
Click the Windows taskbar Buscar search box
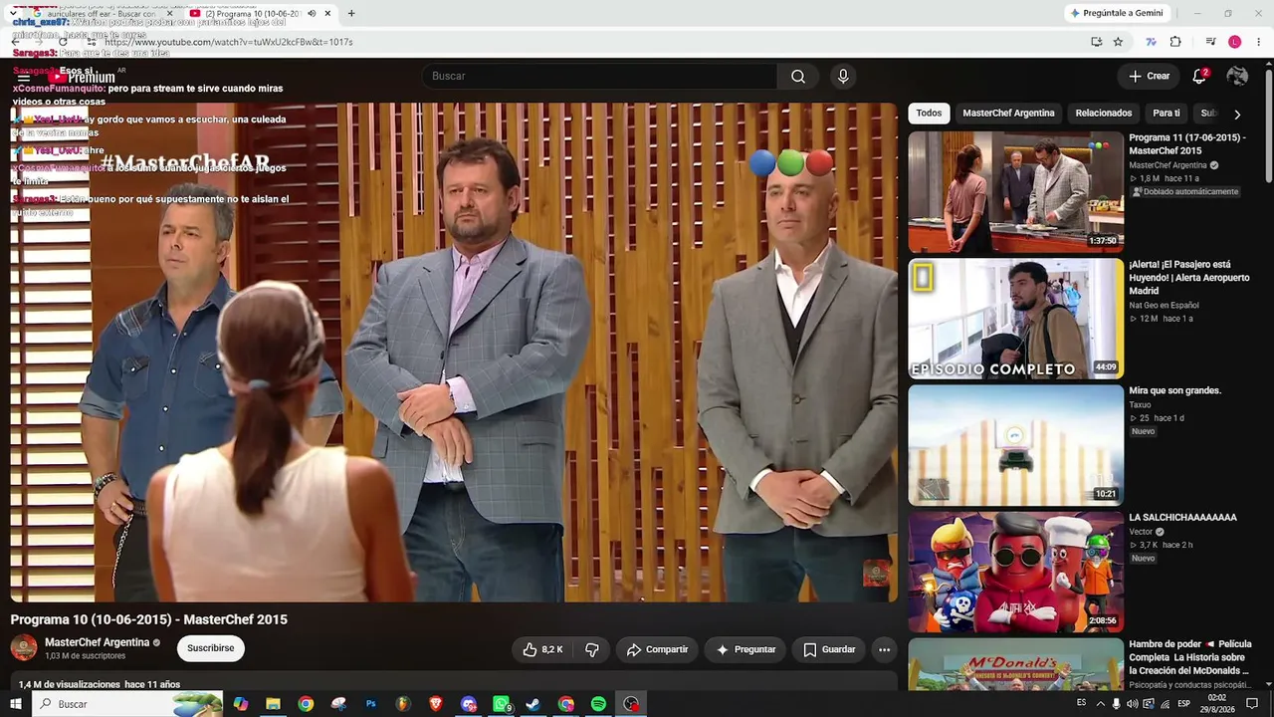129,704
